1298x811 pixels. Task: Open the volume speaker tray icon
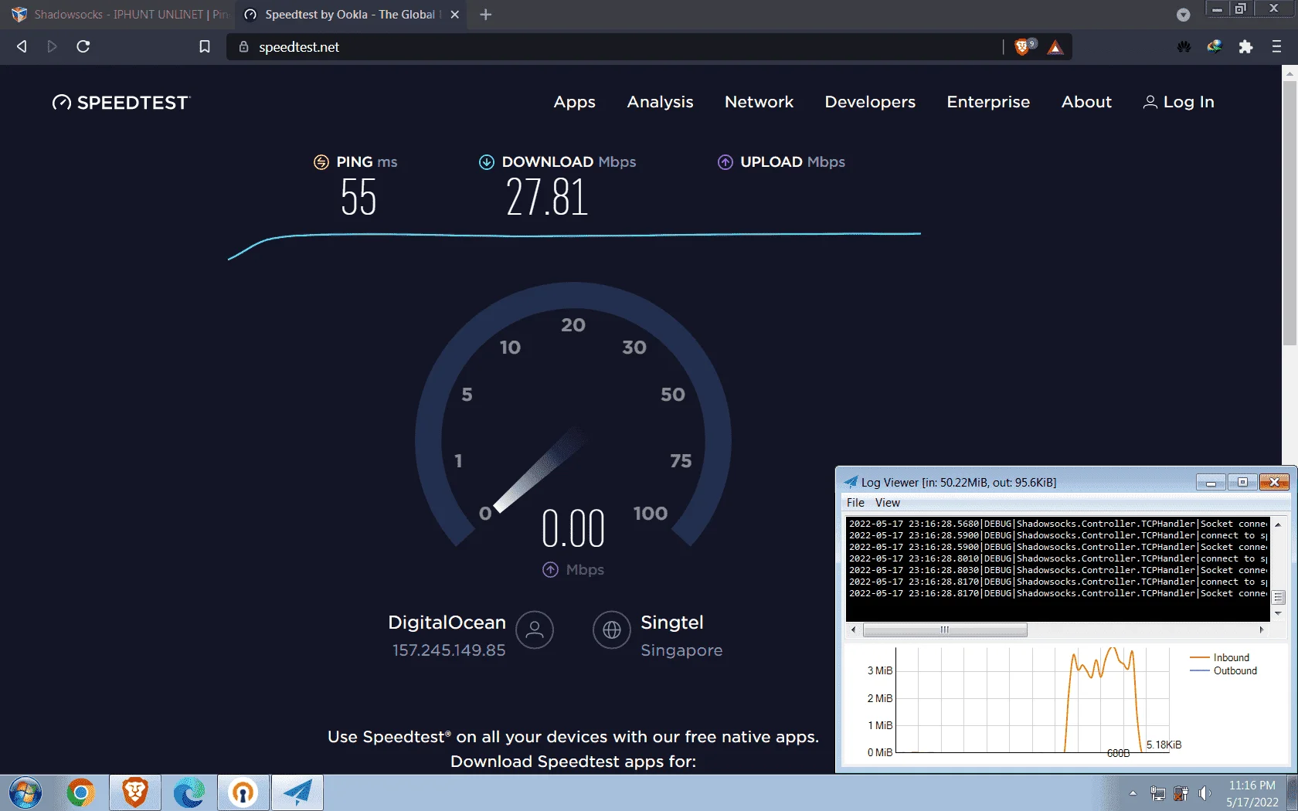[x=1204, y=793]
